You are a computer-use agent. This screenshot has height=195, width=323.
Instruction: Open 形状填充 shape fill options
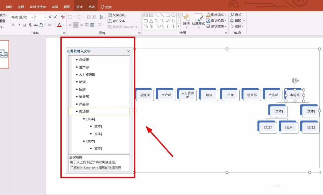click(216, 15)
